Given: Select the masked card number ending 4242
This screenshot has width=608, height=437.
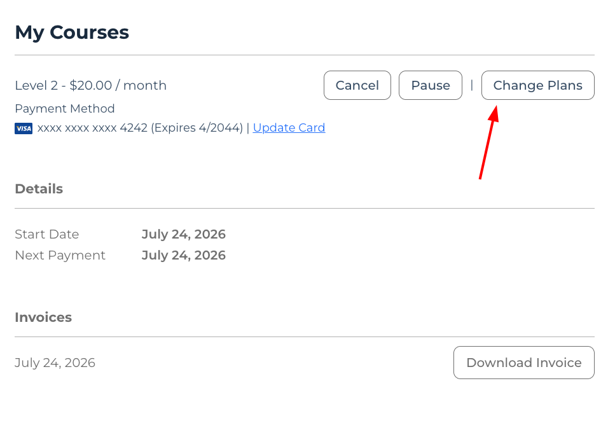Looking at the screenshot, I should point(92,128).
